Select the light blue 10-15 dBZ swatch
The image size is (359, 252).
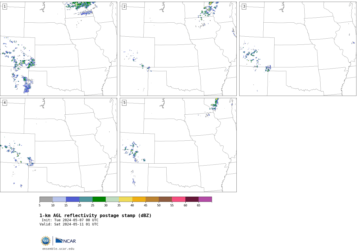[x=59, y=199]
